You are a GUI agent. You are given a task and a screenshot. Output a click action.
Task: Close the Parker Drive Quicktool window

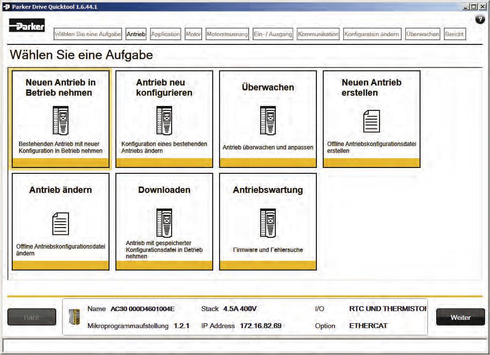pos(482,6)
